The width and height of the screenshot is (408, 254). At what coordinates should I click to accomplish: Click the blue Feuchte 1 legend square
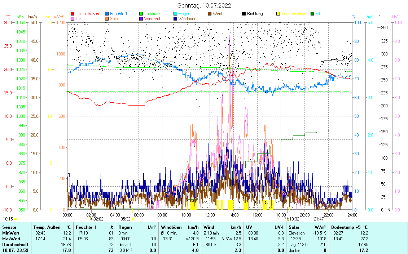coord(107,14)
